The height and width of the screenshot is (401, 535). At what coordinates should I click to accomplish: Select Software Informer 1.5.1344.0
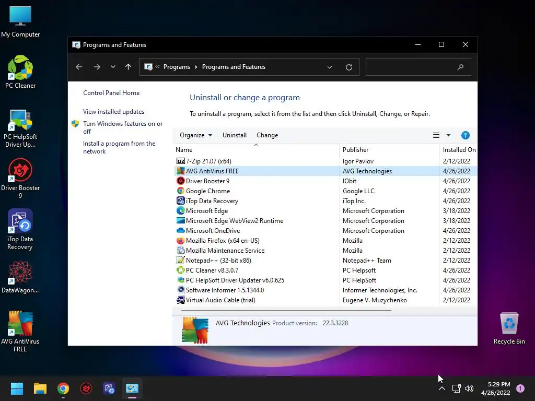[x=325, y=290]
